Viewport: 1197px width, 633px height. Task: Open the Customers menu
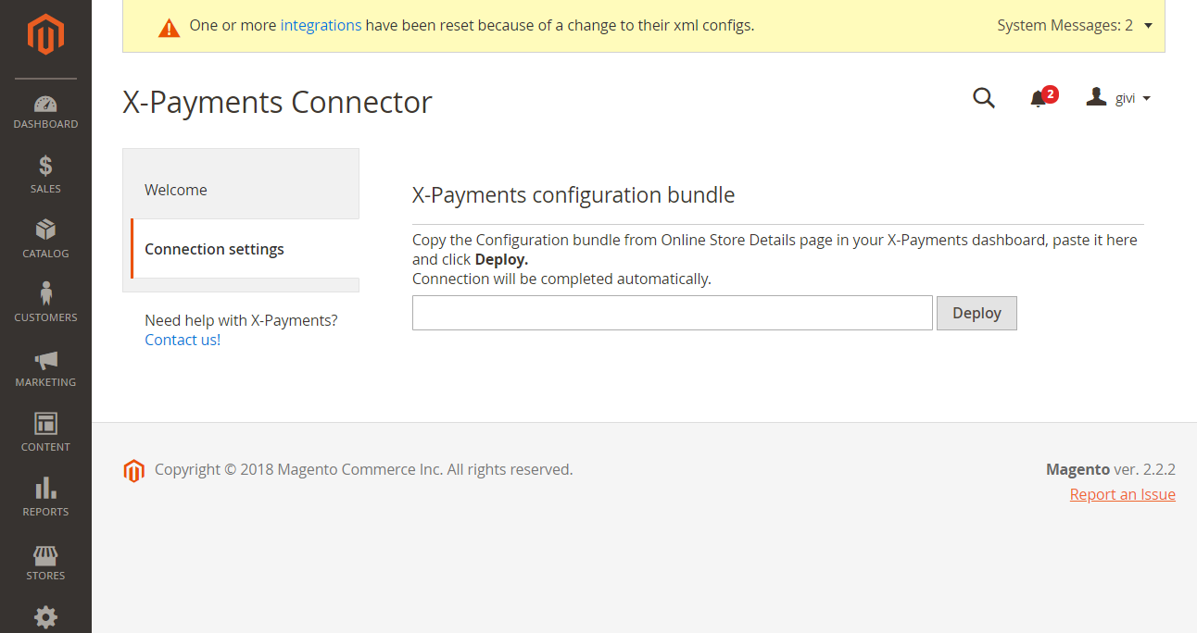click(45, 304)
